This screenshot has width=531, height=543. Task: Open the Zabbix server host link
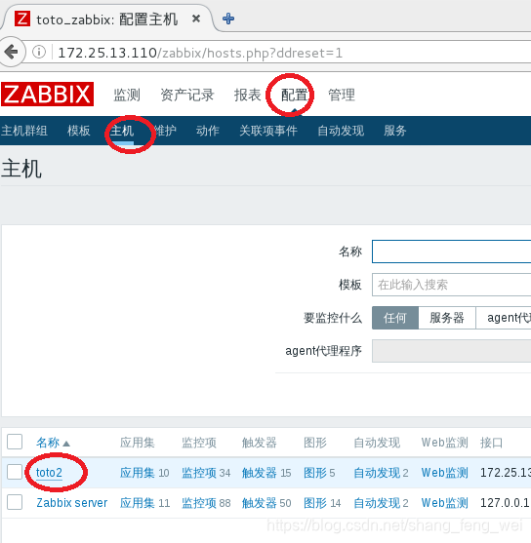(x=72, y=503)
